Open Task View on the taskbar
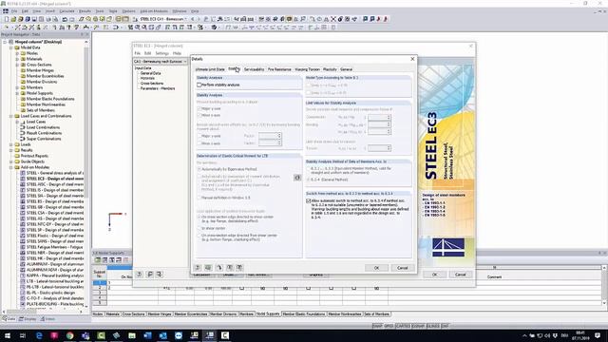 (23, 335)
